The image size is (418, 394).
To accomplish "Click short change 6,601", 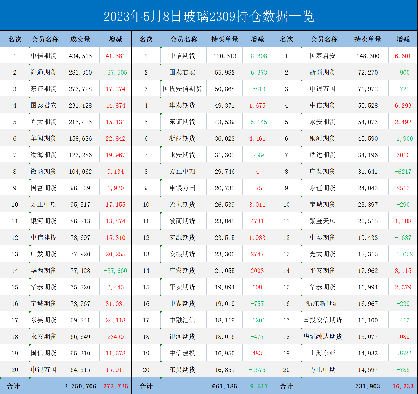I will 403,56.
